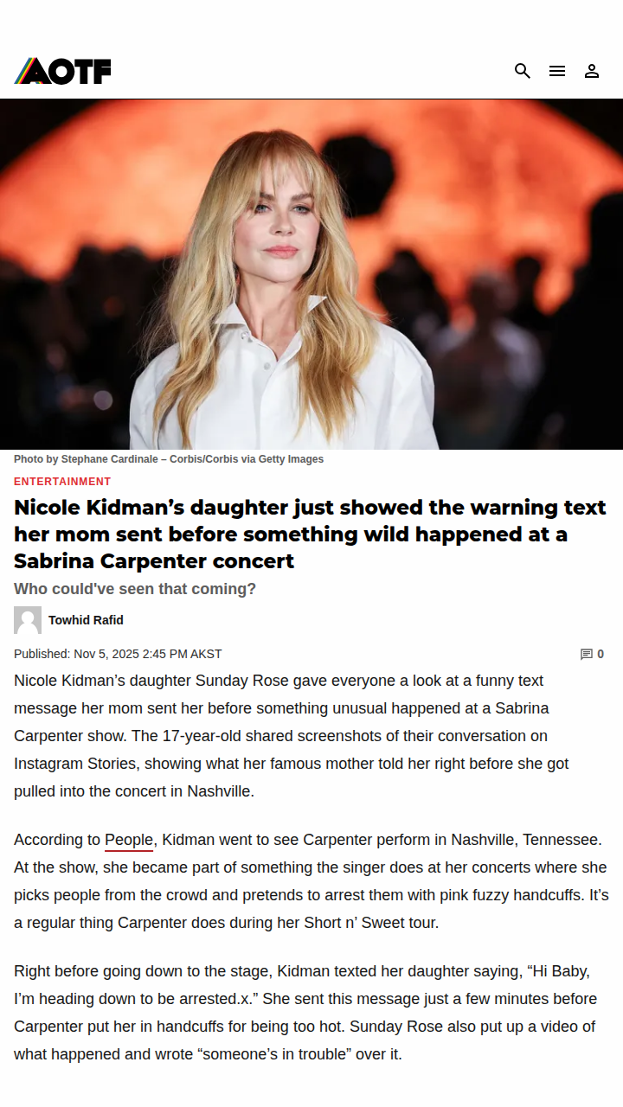Click the author avatar placeholder image
The image size is (623, 1107).
(x=28, y=620)
